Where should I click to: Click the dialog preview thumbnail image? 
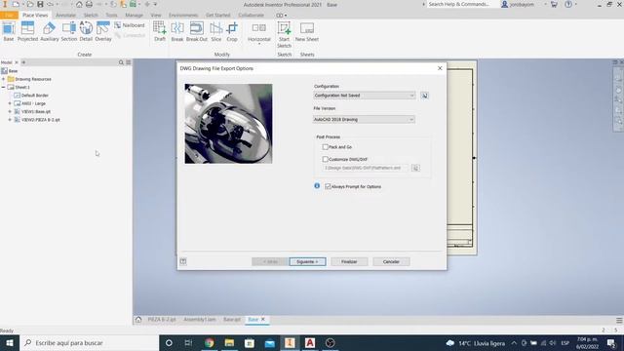pos(228,124)
